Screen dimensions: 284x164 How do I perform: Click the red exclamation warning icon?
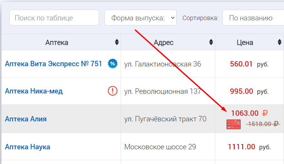(112, 91)
